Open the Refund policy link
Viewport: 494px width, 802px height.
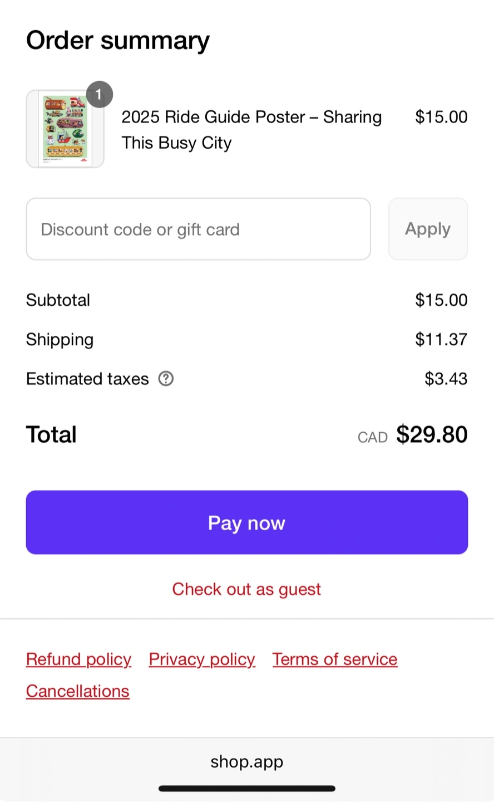[x=78, y=659]
